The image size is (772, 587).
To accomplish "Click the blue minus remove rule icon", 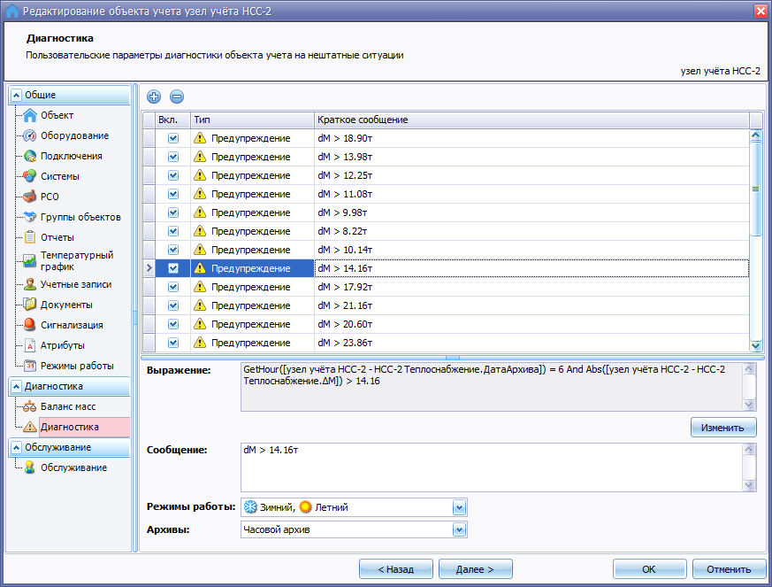I will click(177, 97).
